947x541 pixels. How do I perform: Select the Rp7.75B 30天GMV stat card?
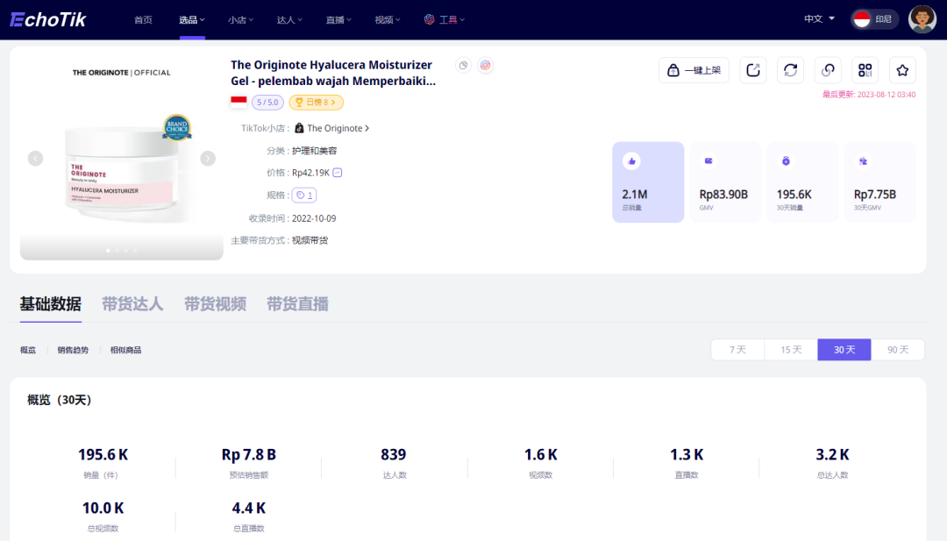(880, 182)
